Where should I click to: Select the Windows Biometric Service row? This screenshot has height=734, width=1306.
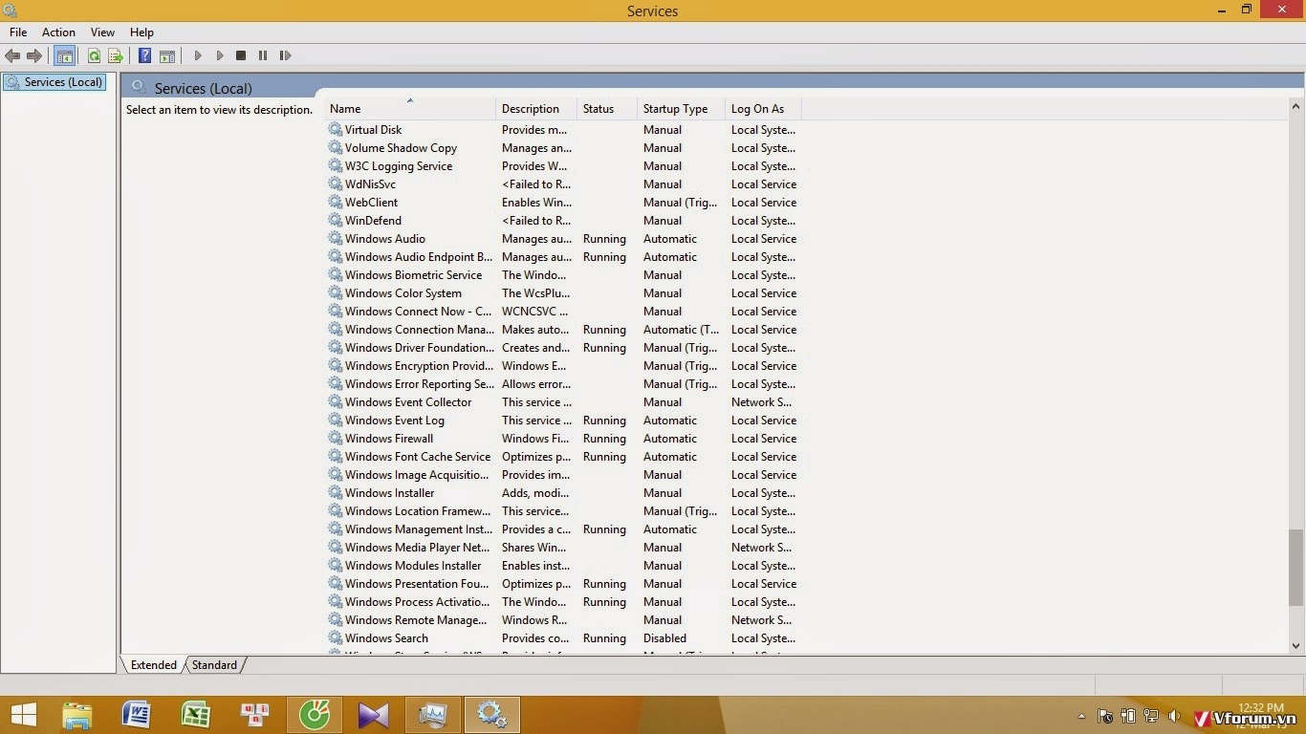pos(413,274)
